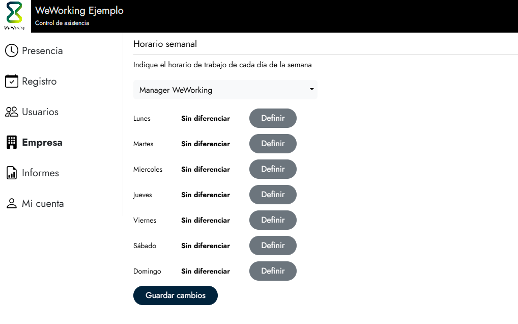Define Monday's schedule with Lunes Definir
Image resolution: width=518 pixels, height=324 pixels.
(x=273, y=118)
